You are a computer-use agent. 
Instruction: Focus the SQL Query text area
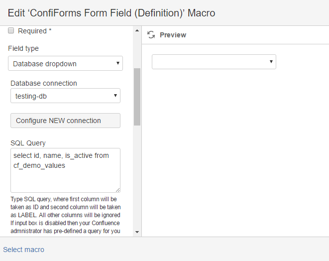coord(65,170)
